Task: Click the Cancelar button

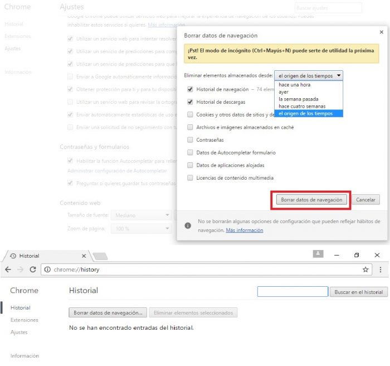Action: tap(365, 200)
